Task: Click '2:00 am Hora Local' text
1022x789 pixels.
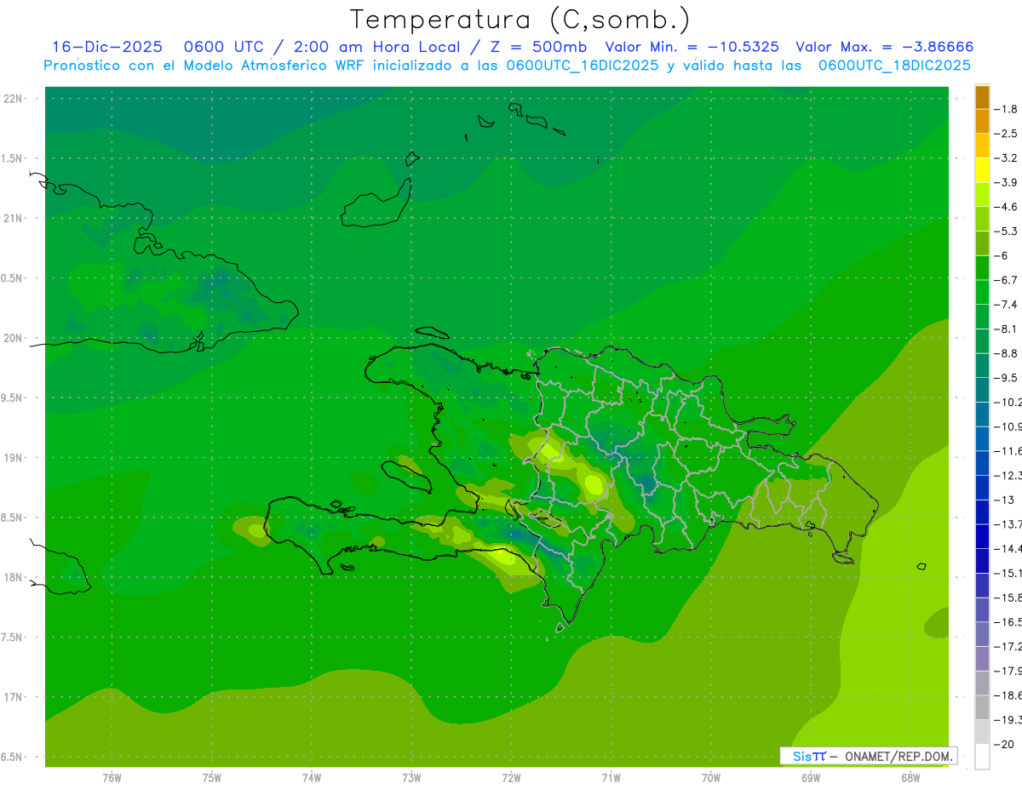Action: click(377, 48)
